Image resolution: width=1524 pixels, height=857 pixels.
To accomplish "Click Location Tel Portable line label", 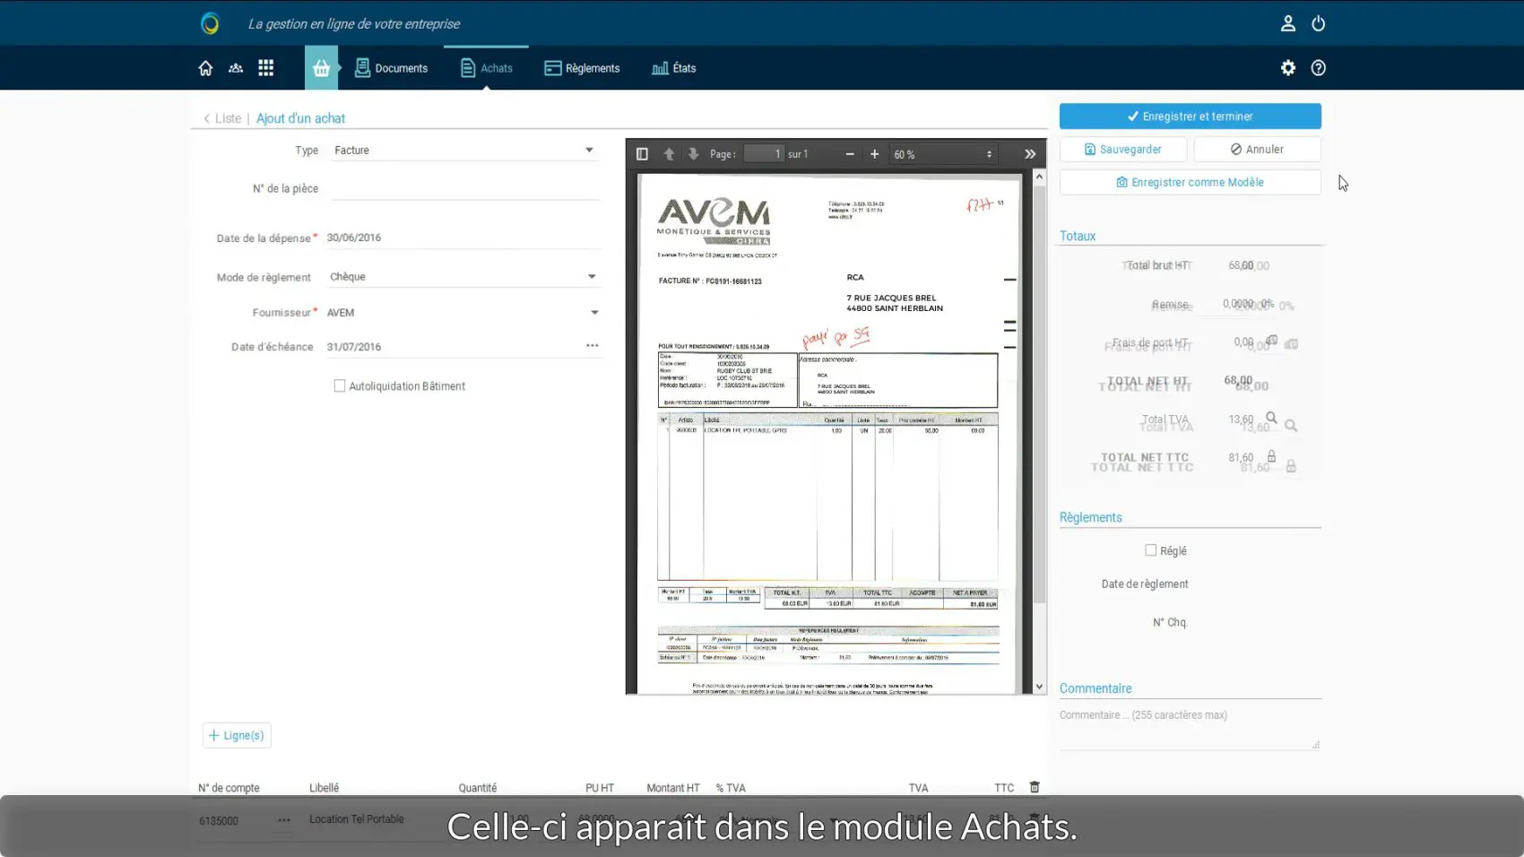I will 357,819.
